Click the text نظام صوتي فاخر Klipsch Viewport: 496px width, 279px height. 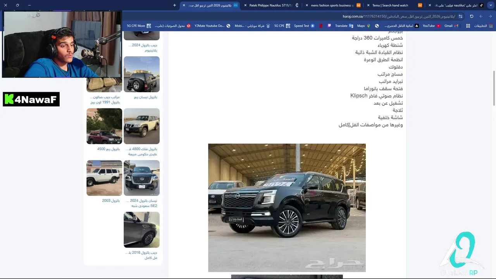click(377, 96)
